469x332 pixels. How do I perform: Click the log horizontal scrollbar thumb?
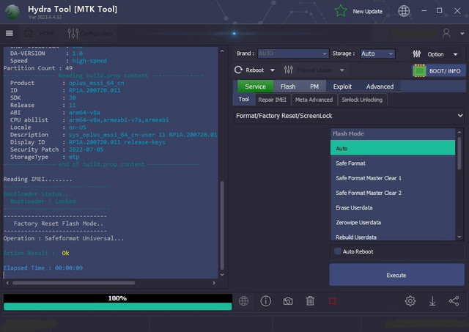(73, 283)
